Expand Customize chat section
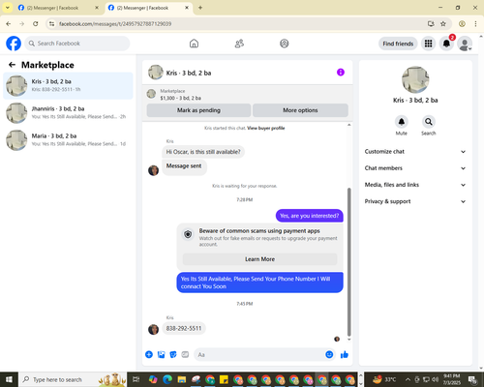The image size is (484, 387). (x=415, y=152)
